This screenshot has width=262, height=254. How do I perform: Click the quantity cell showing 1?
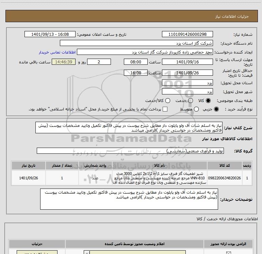click(x=62, y=178)
